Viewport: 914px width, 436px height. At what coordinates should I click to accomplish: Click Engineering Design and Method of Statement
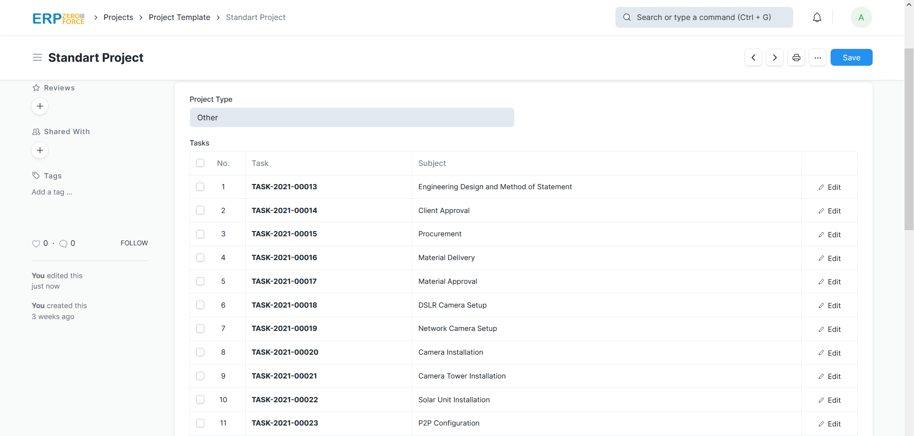[x=495, y=187]
